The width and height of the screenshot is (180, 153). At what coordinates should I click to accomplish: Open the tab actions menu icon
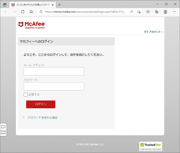[x=5, y=5]
